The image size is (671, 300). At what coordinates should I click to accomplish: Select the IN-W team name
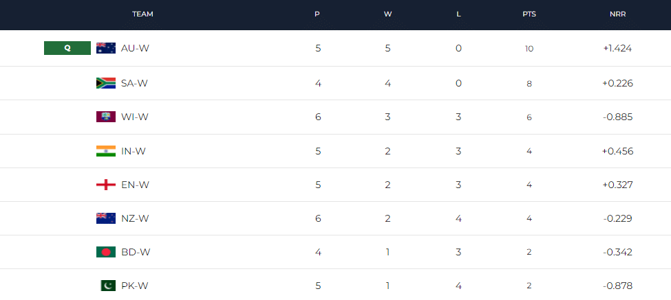click(x=134, y=151)
